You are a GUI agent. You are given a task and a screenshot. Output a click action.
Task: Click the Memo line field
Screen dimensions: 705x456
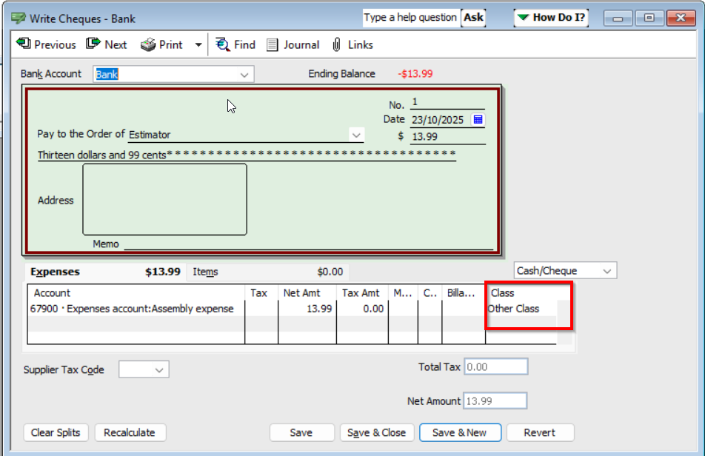click(308, 244)
